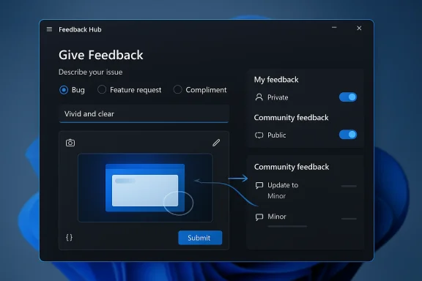Click the 'My feedback' heading
422x281 pixels.
[x=276, y=80]
